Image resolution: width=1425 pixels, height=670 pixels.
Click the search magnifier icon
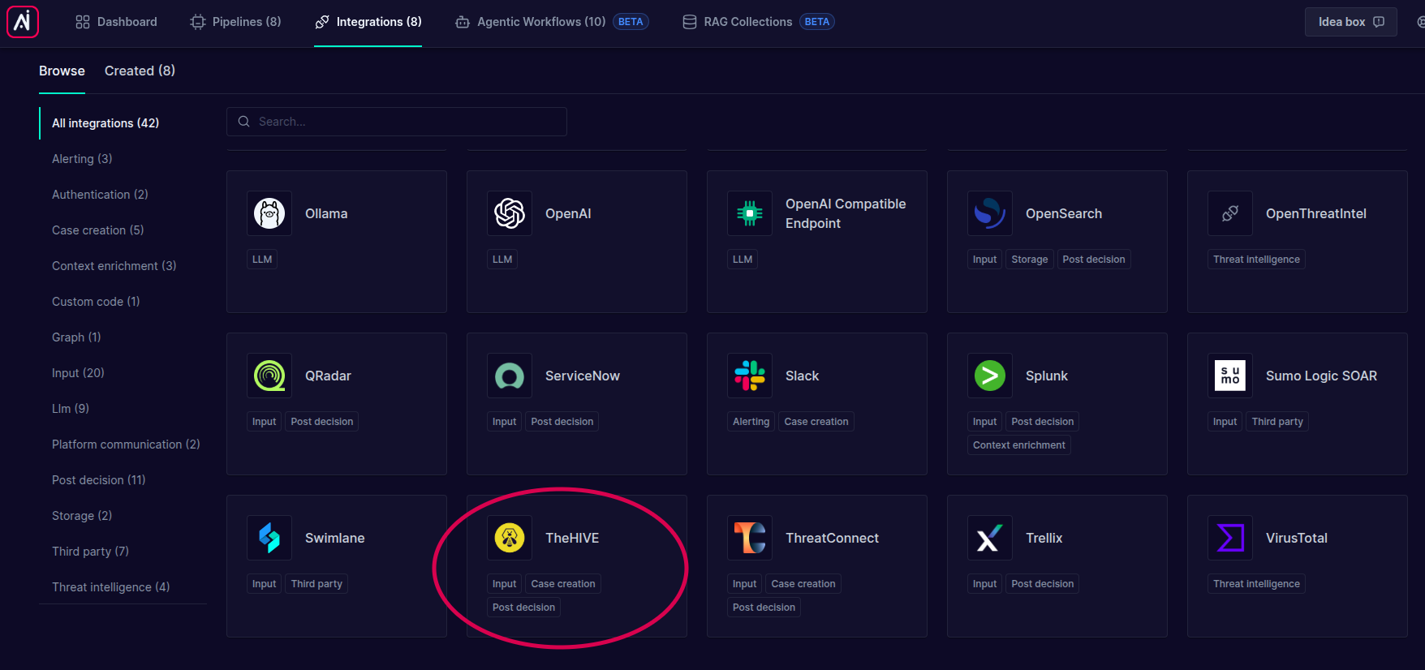(x=243, y=122)
